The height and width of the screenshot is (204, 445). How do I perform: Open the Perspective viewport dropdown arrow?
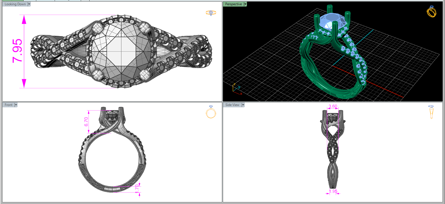[245, 4]
